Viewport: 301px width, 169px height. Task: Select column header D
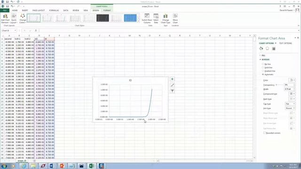(39, 36)
